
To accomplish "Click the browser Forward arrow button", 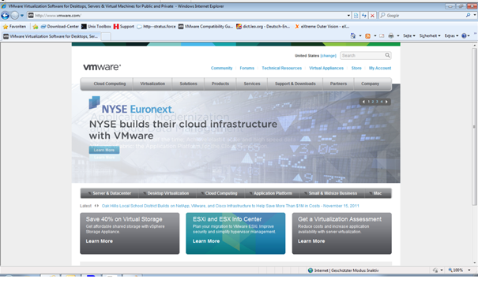I will pos(14,15).
